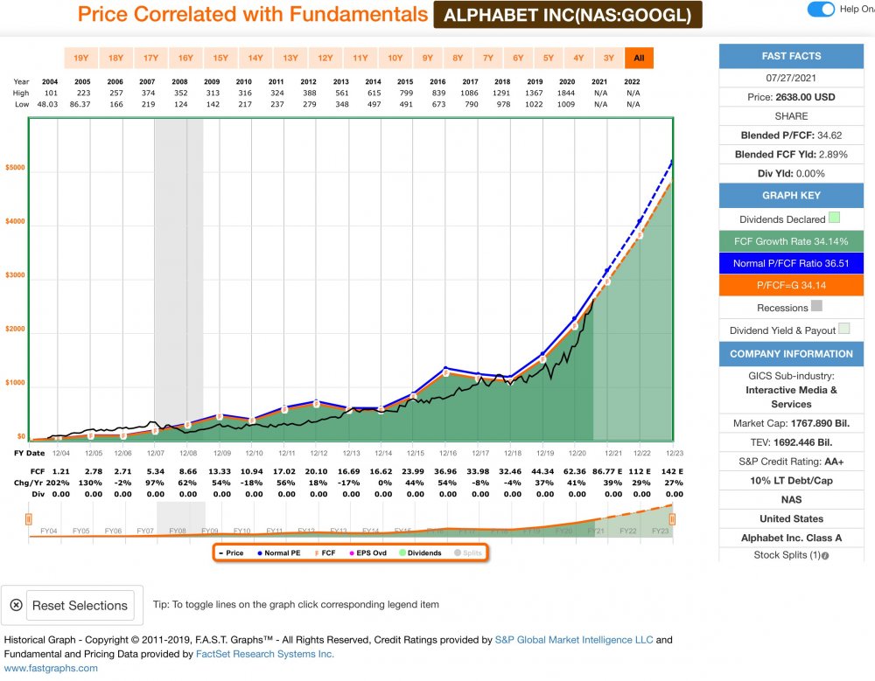Click the Reset Selections button
This screenshot has width=875, height=681.
coord(80,605)
